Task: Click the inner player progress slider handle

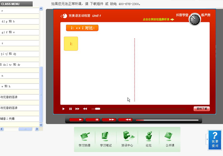Action: click(x=98, y=109)
